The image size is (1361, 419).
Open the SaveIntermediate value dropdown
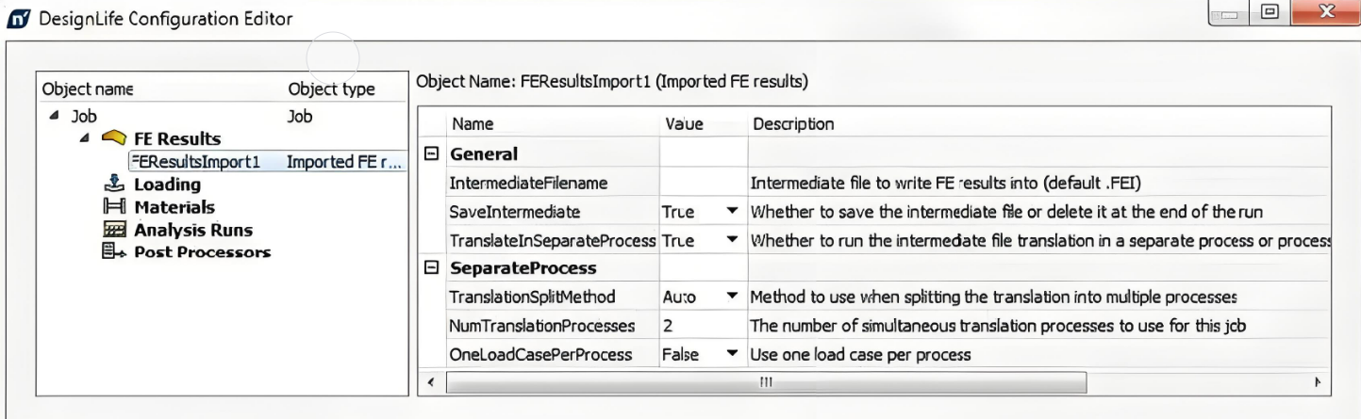731,213
